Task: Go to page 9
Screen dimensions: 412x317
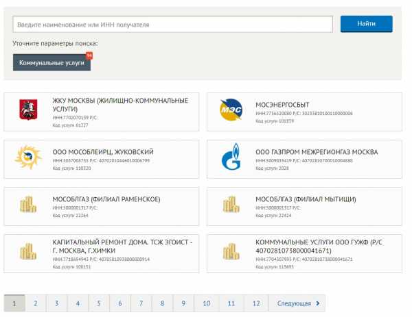Action: pyautogui.click(x=183, y=303)
